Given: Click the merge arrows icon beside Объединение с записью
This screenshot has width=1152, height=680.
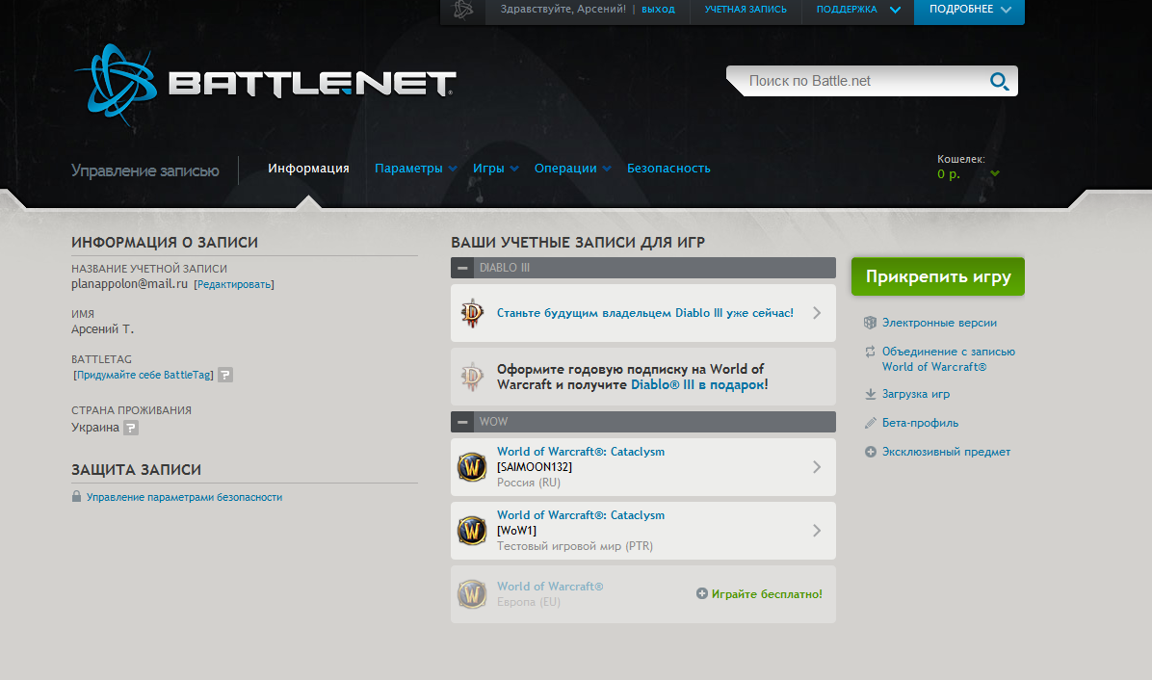Looking at the screenshot, I should (870, 352).
